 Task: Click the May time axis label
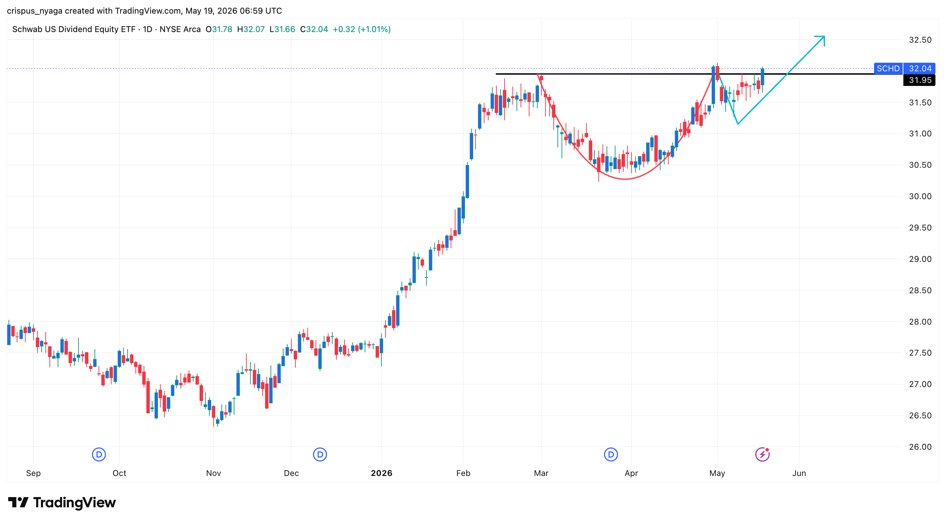pos(717,473)
